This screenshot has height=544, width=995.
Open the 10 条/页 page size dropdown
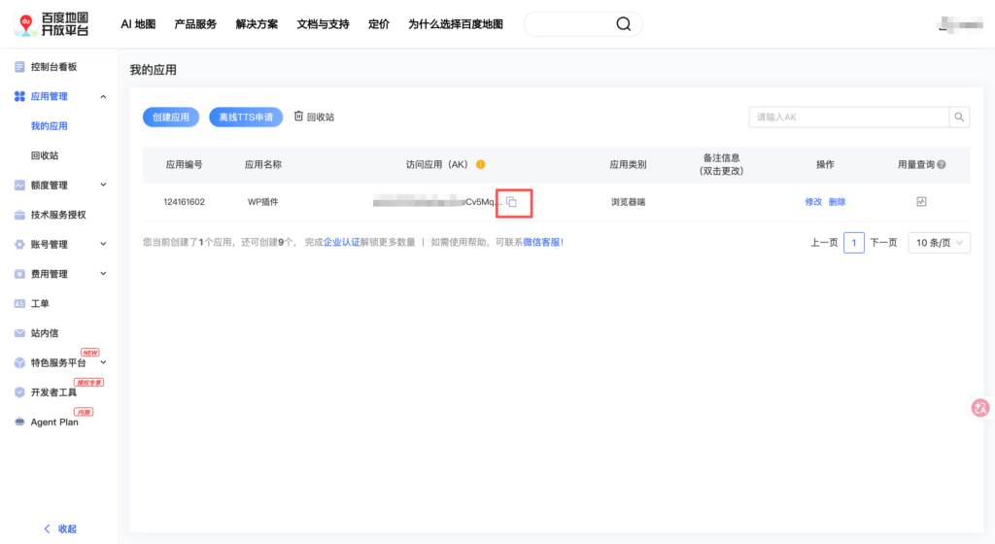point(940,243)
